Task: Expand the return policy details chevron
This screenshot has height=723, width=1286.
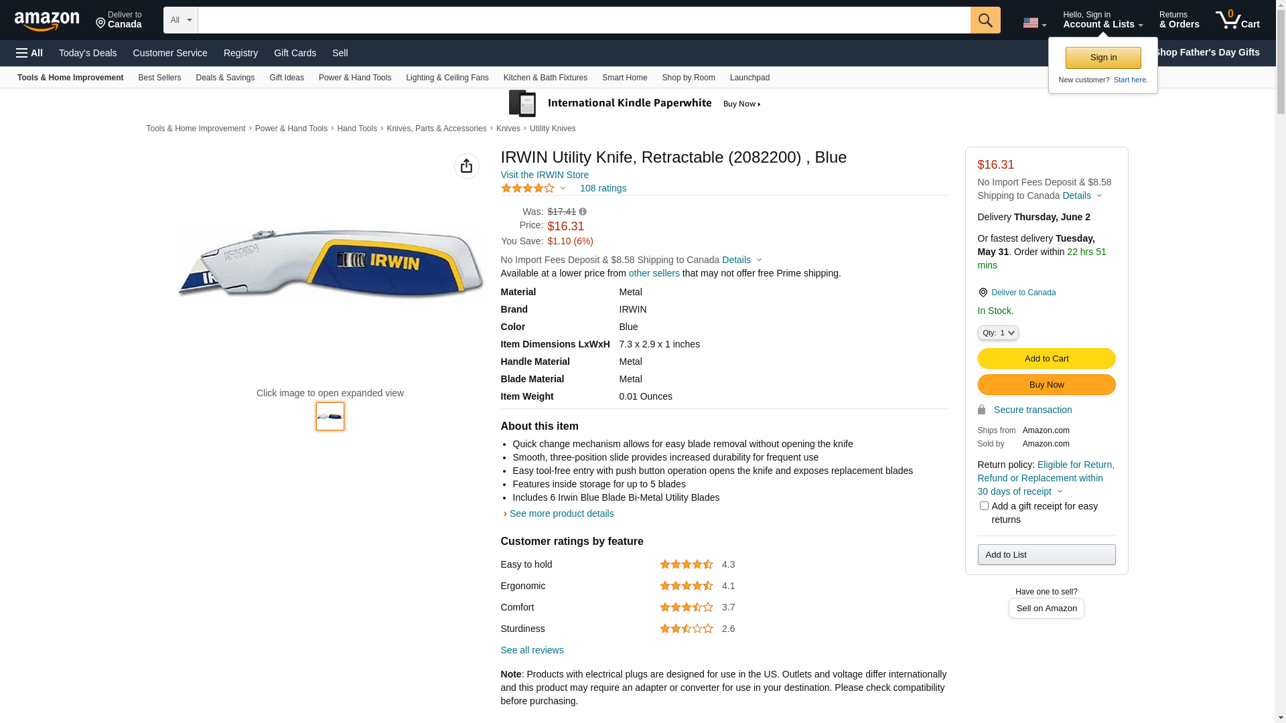Action: pos(1060,491)
